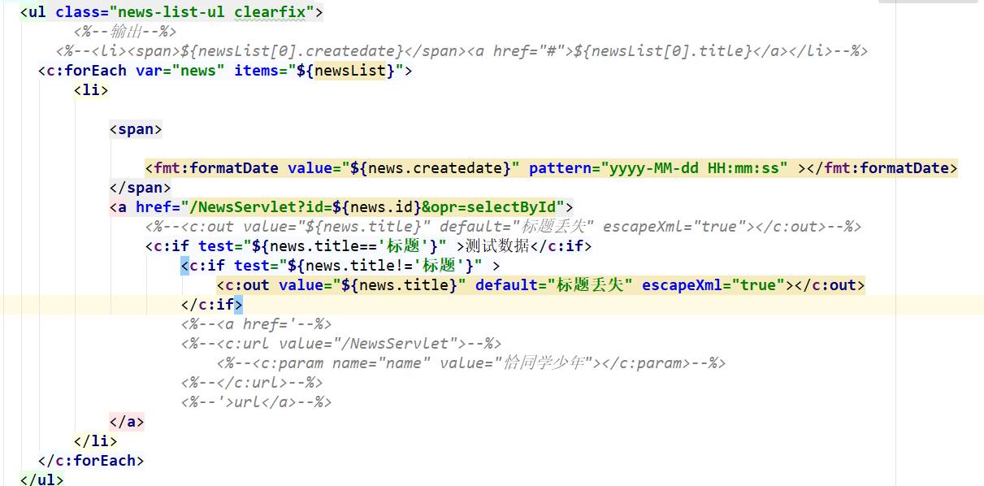This screenshot has height=486, width=984.
Task: Click '/NewsServlet?id=' in the href
Action: (262, 207)
